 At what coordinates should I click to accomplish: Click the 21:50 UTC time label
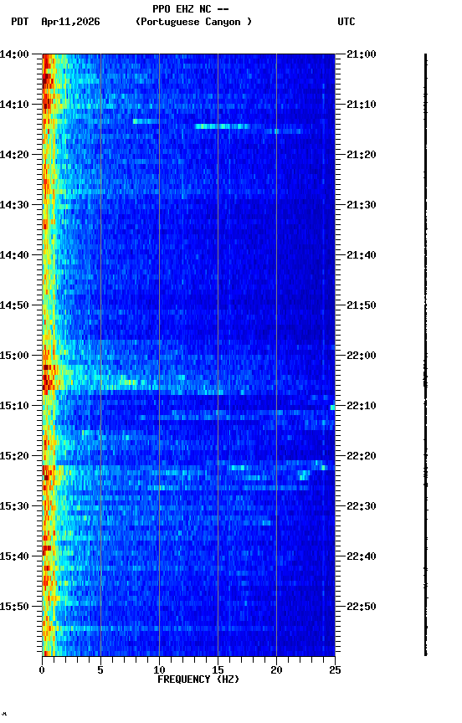(362, 305)
